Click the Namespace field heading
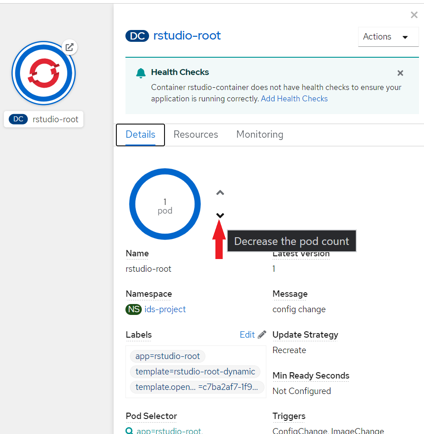Image resolution: width=424 pixels, height=434 pixels. point(149,294)
